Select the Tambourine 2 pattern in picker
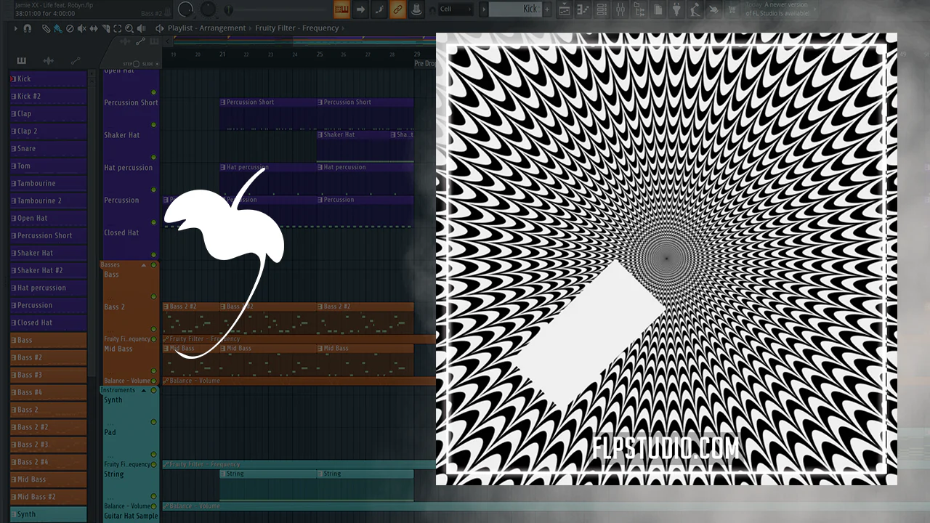The width and height of the screenshot is (930, 523). (48, 200)
